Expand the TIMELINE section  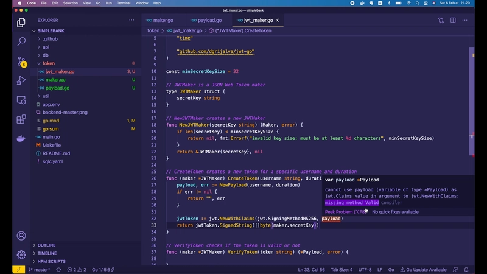[47, 253]
